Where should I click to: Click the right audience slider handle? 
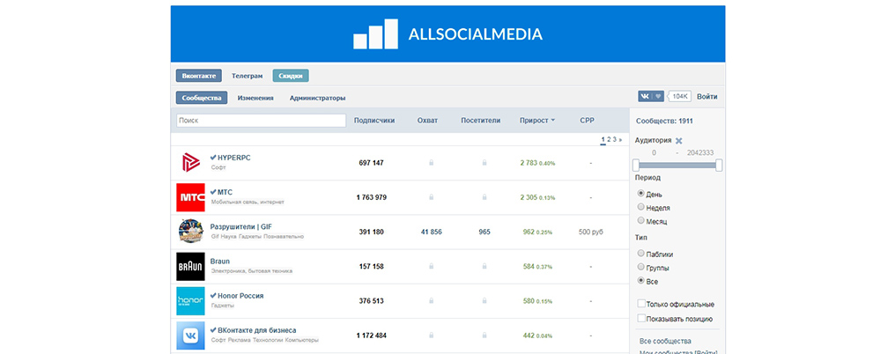coord(719,165)
